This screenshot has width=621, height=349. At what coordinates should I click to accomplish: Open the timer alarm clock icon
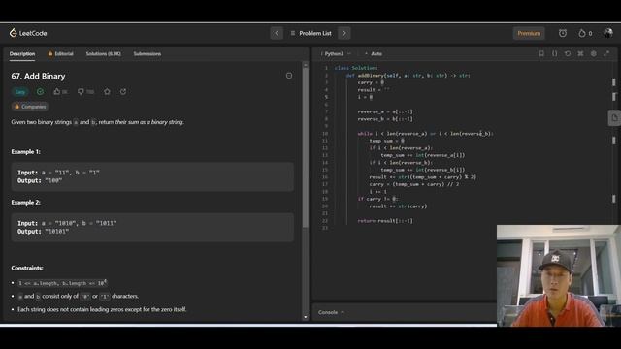[563, 33]
